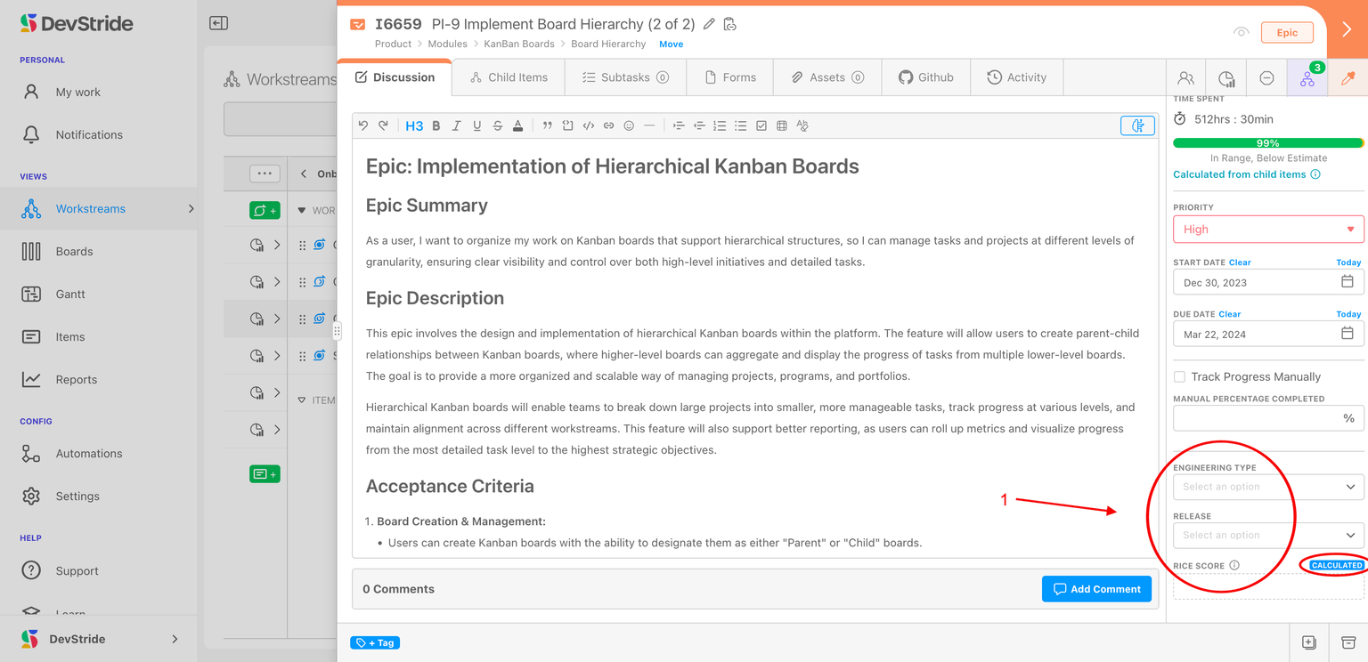The height and width of the screenshot is (662, 1368).
Task: Click the undo icon in editor toolbar
Action: point(363,125)
